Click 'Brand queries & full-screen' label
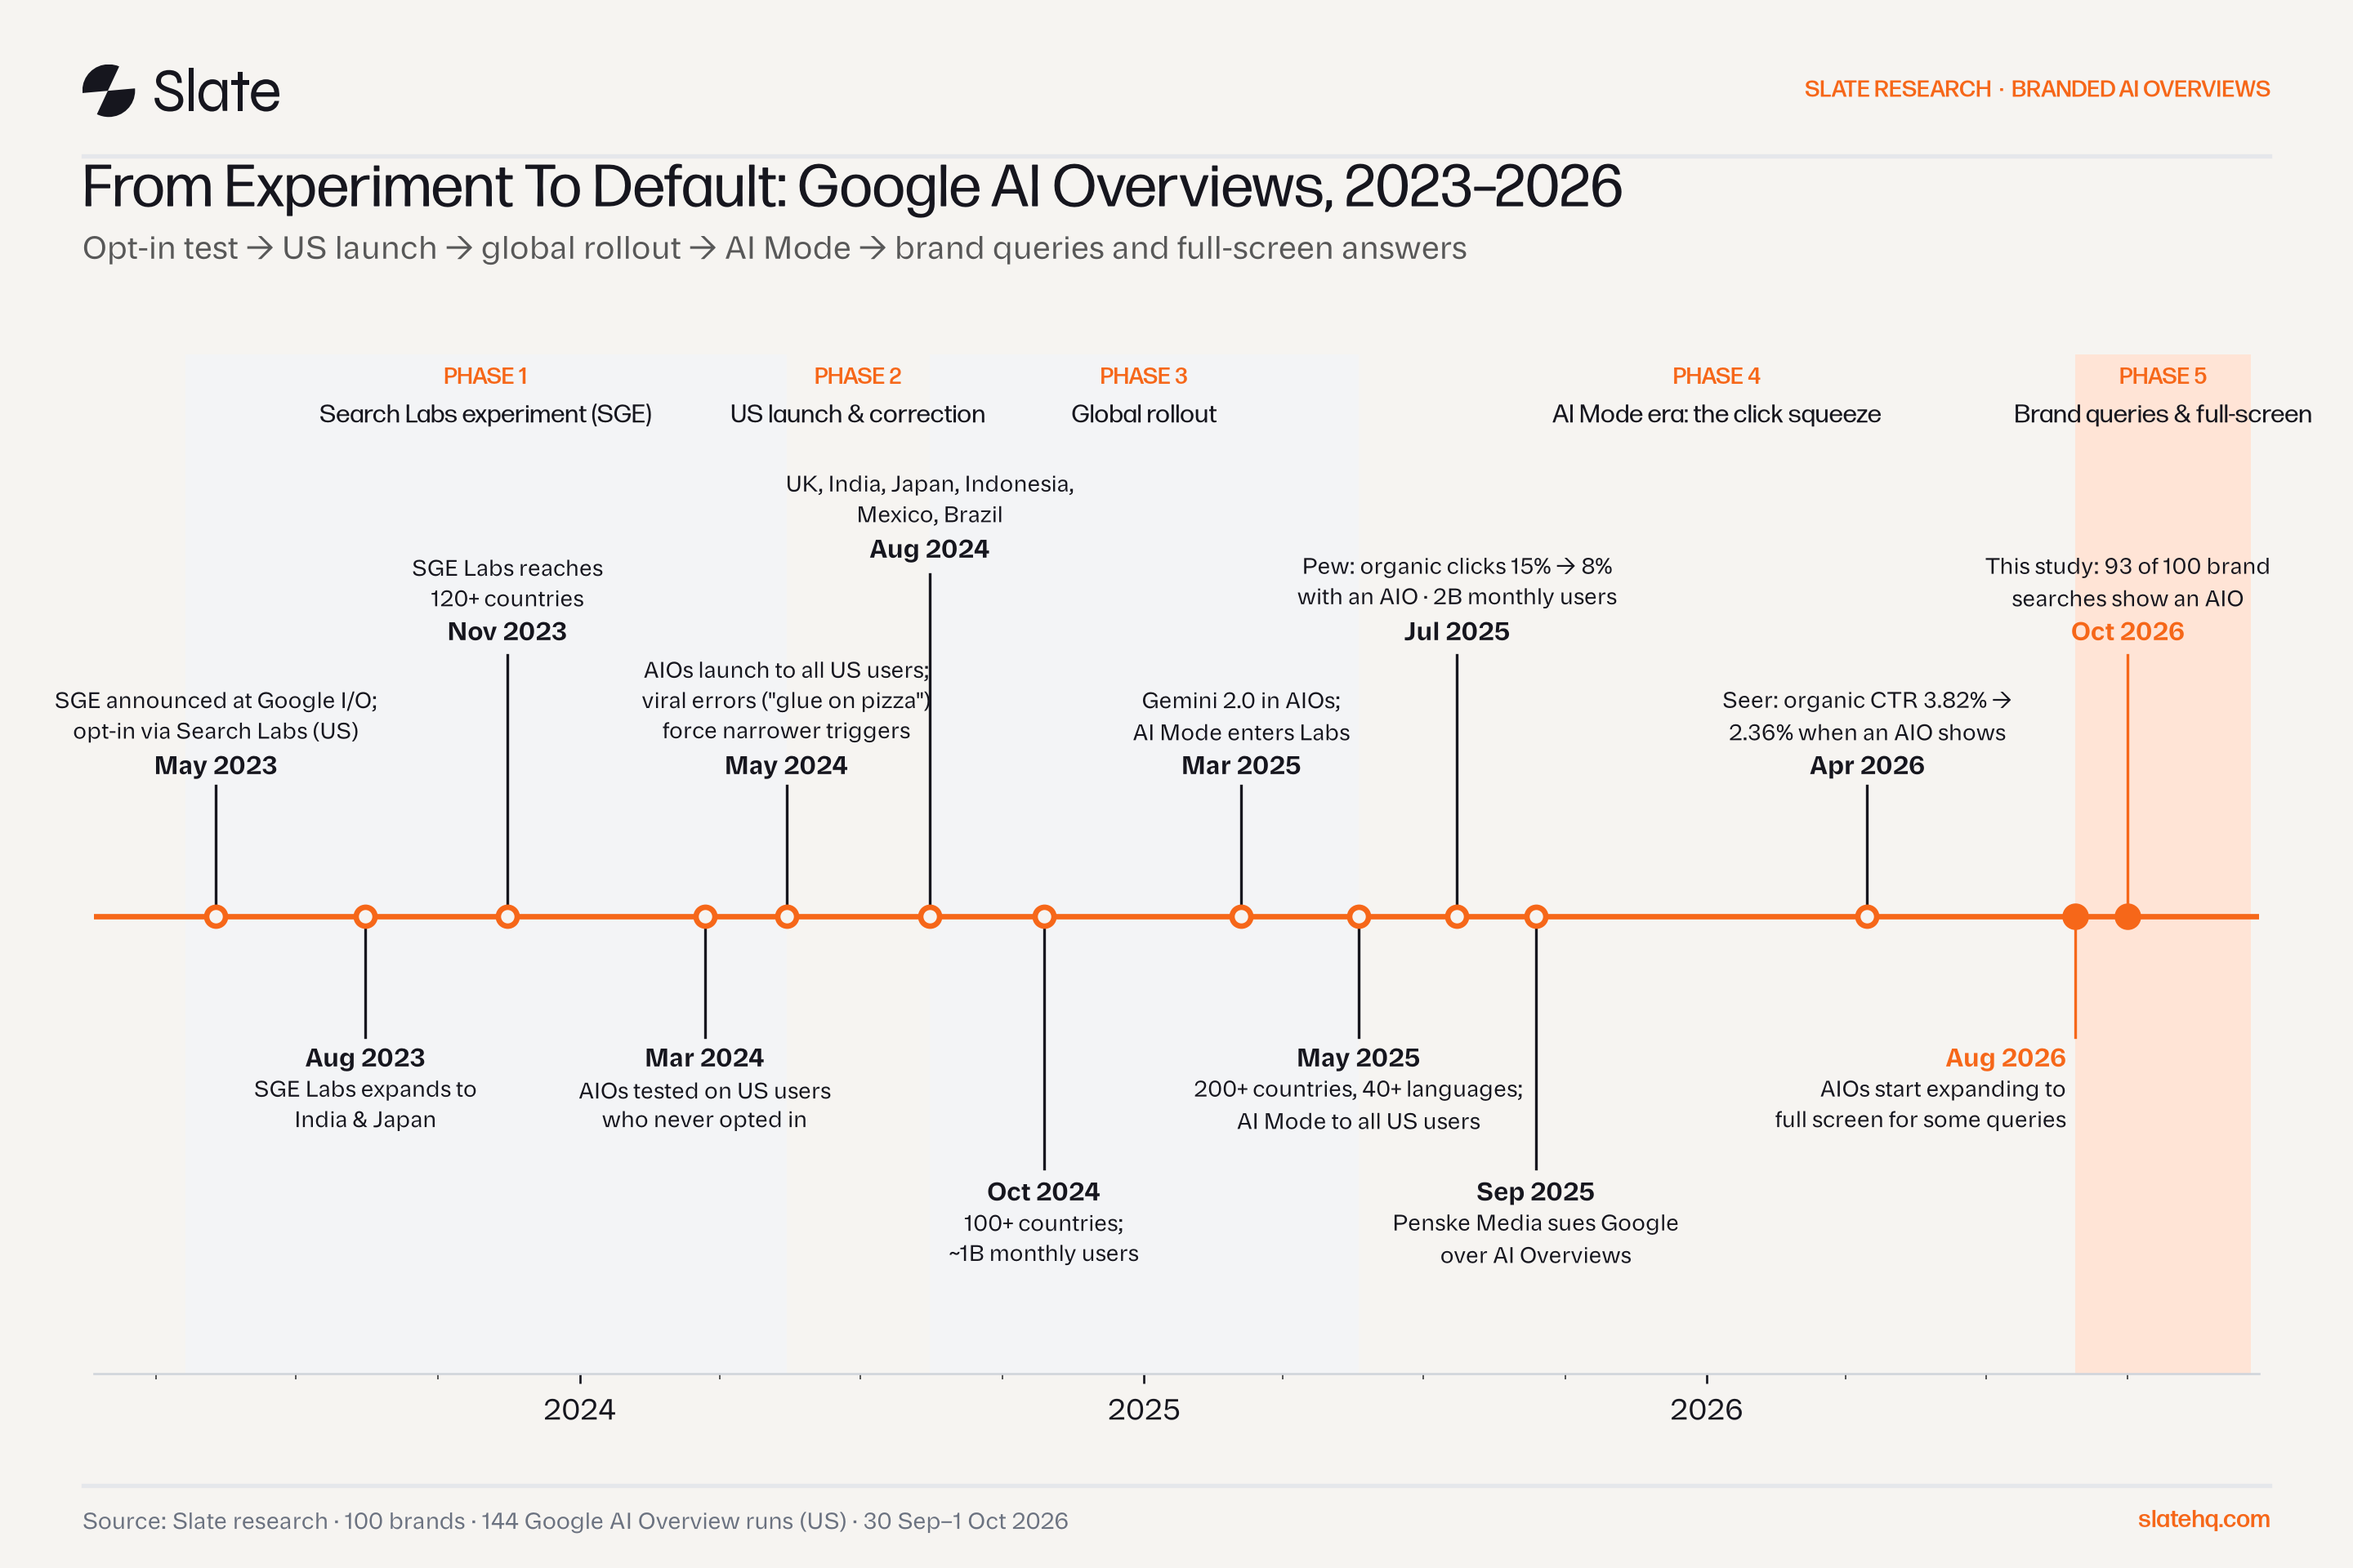The image size is (2353, 1568). [2163, 414]
